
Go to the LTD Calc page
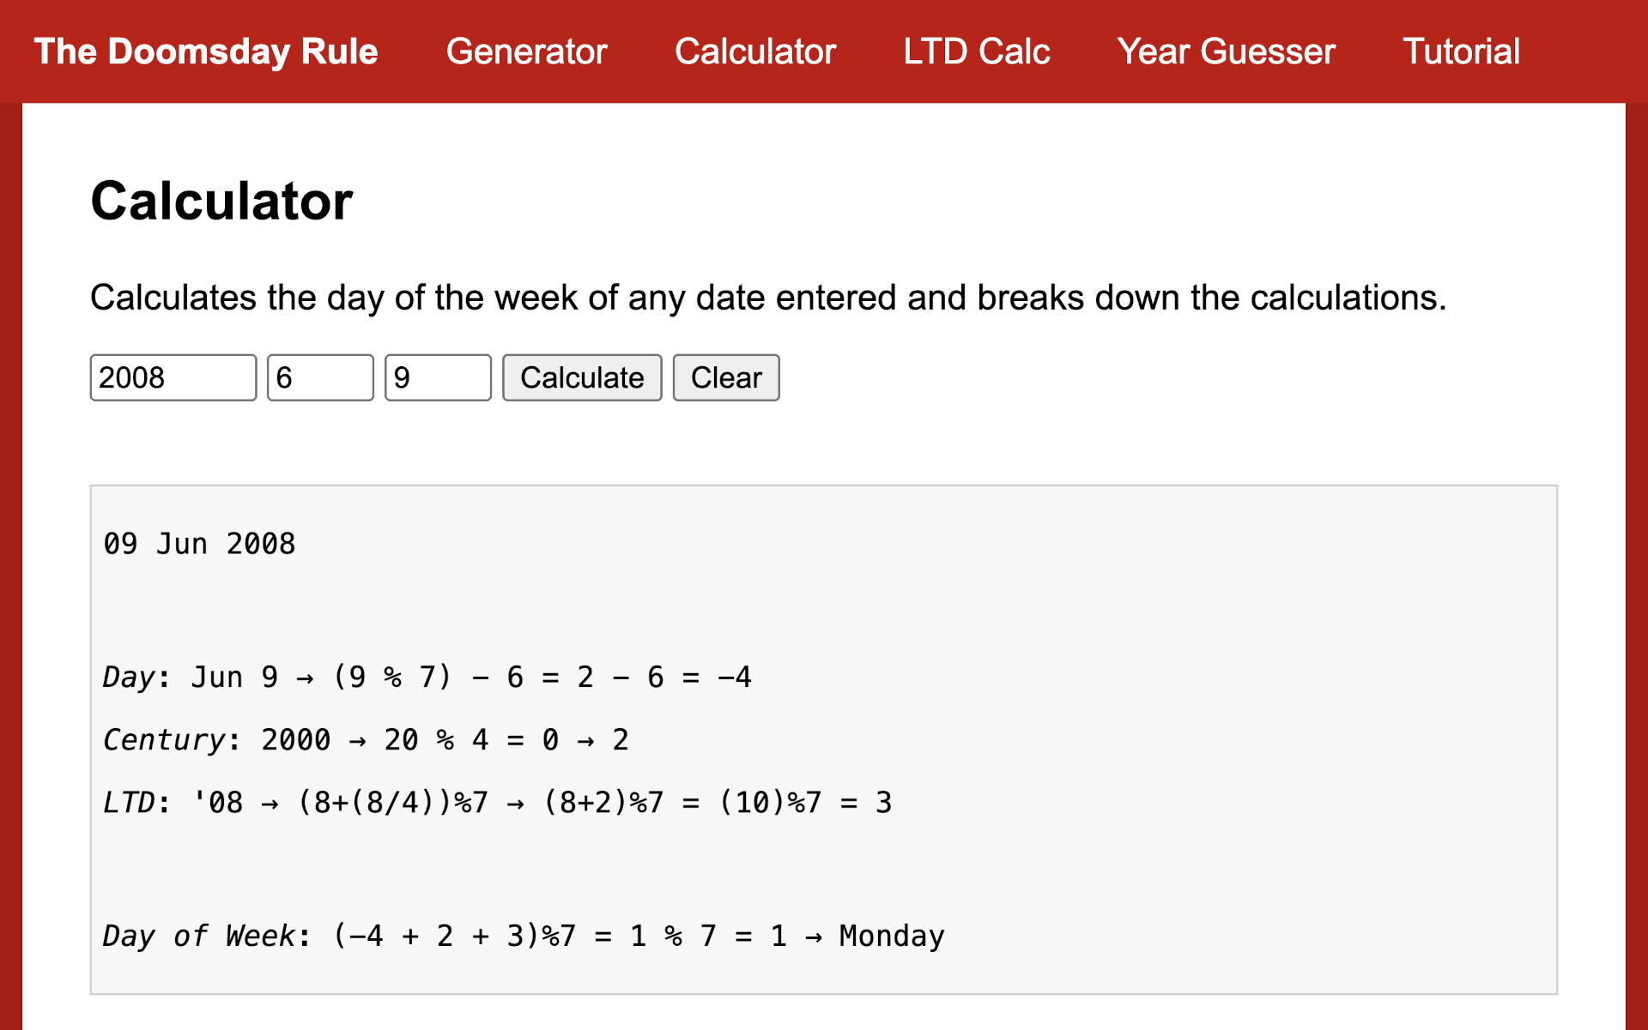pyautogui.click(x=976, y=51)
